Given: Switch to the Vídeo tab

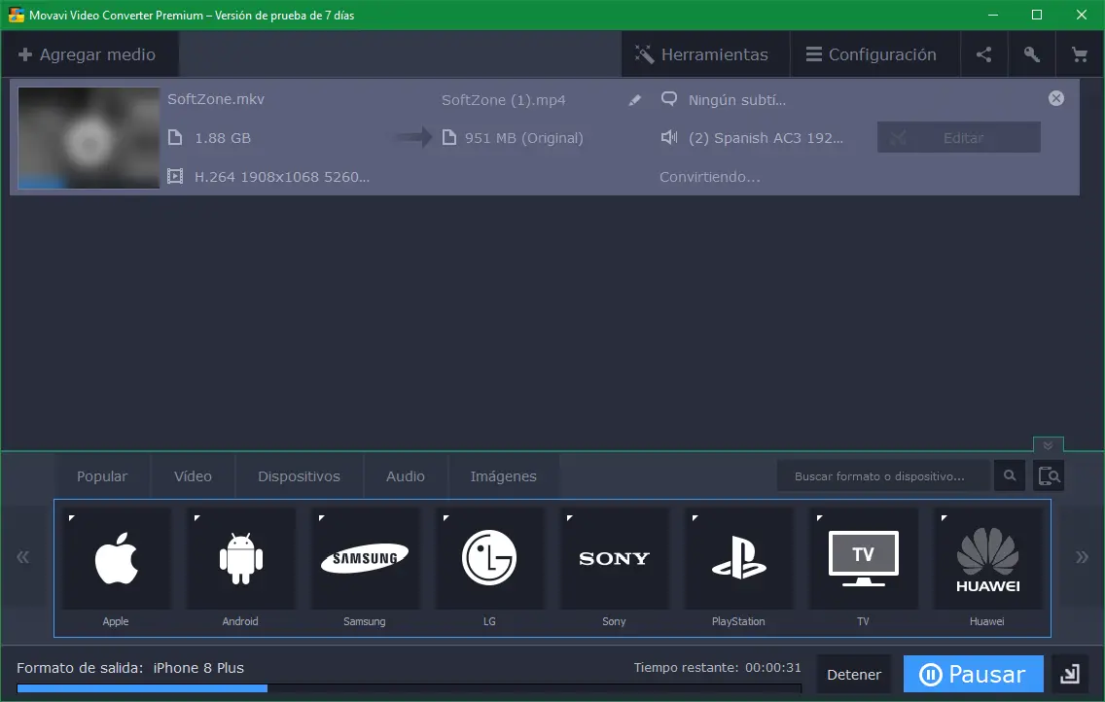Looking at the screenshot, I should pyautogui.click(x=194, y=476).
